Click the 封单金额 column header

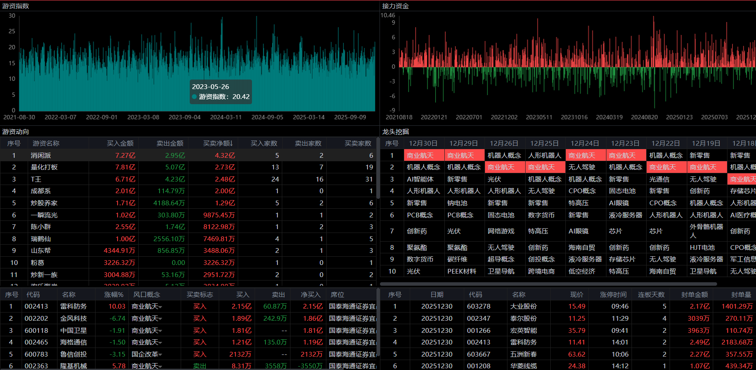694,294
